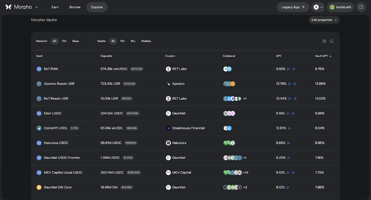Click the 3.73% badge on Coinshift USDL
The image size is (371, 200).
pos(74,128)
